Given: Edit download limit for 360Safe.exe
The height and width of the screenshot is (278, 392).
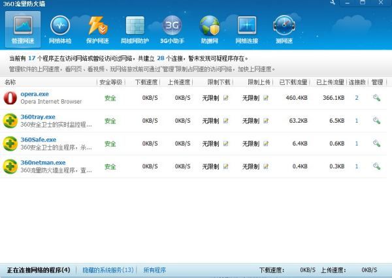Looking at the screenshot, I should click(x=226, y=144).
